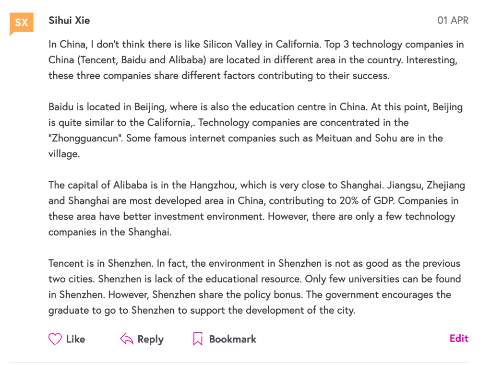Click the Bookmark ribbon icon
The image size is (491, 365).
[x=197, y=339]
